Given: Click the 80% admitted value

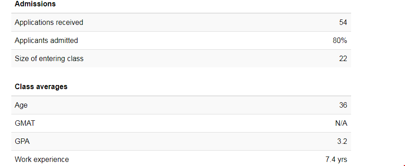Looking at the screenshot, I should pyautogui.click(x=340, y=40).
